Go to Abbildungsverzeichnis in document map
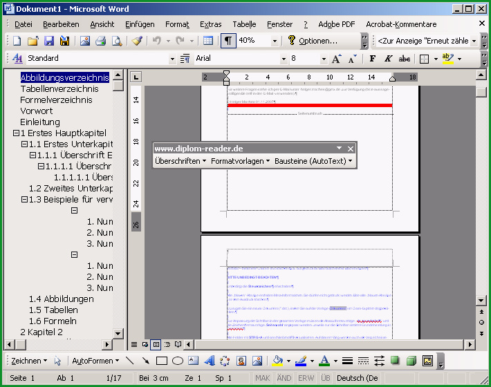The width and height of the screenshot is (491, 387). pyautogui.click(x=65, y=77)
